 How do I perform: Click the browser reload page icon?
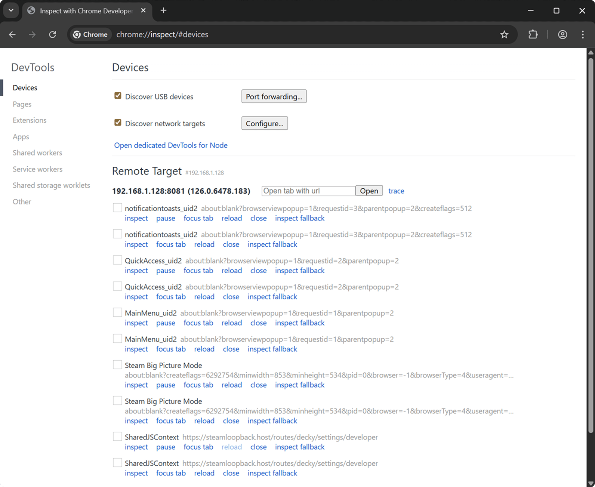[x=52, y=34]
